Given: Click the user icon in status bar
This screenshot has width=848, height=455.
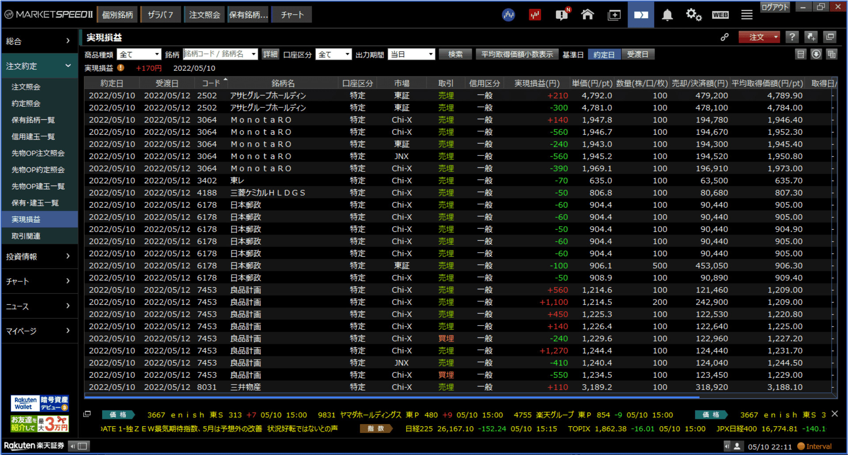Looking at the screenshot, I should pyautogui.click(x=737, y=446).
